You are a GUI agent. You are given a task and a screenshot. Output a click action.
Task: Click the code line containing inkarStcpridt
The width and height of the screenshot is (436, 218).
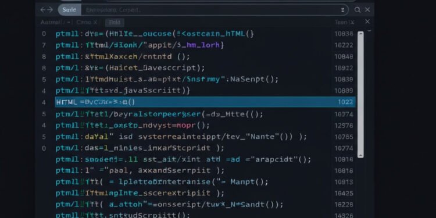(140, 148)
